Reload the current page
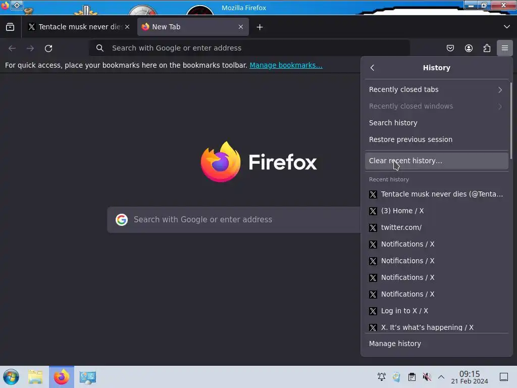The width and height of the screenshot is (517, 388). [48, 48]
